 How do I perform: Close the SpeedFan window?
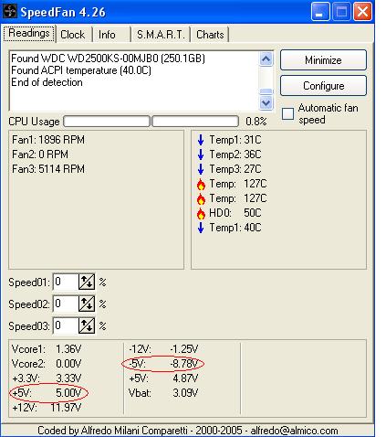[x=362, y=12]
